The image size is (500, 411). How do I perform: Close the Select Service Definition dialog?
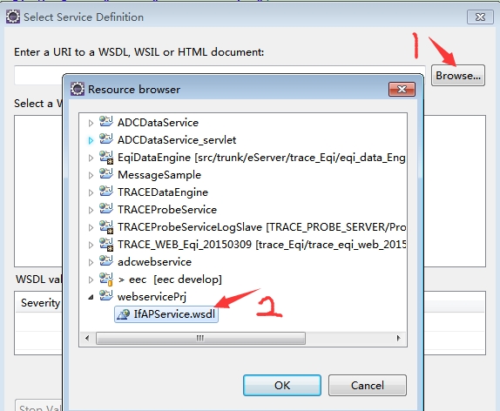pos(480,17)
